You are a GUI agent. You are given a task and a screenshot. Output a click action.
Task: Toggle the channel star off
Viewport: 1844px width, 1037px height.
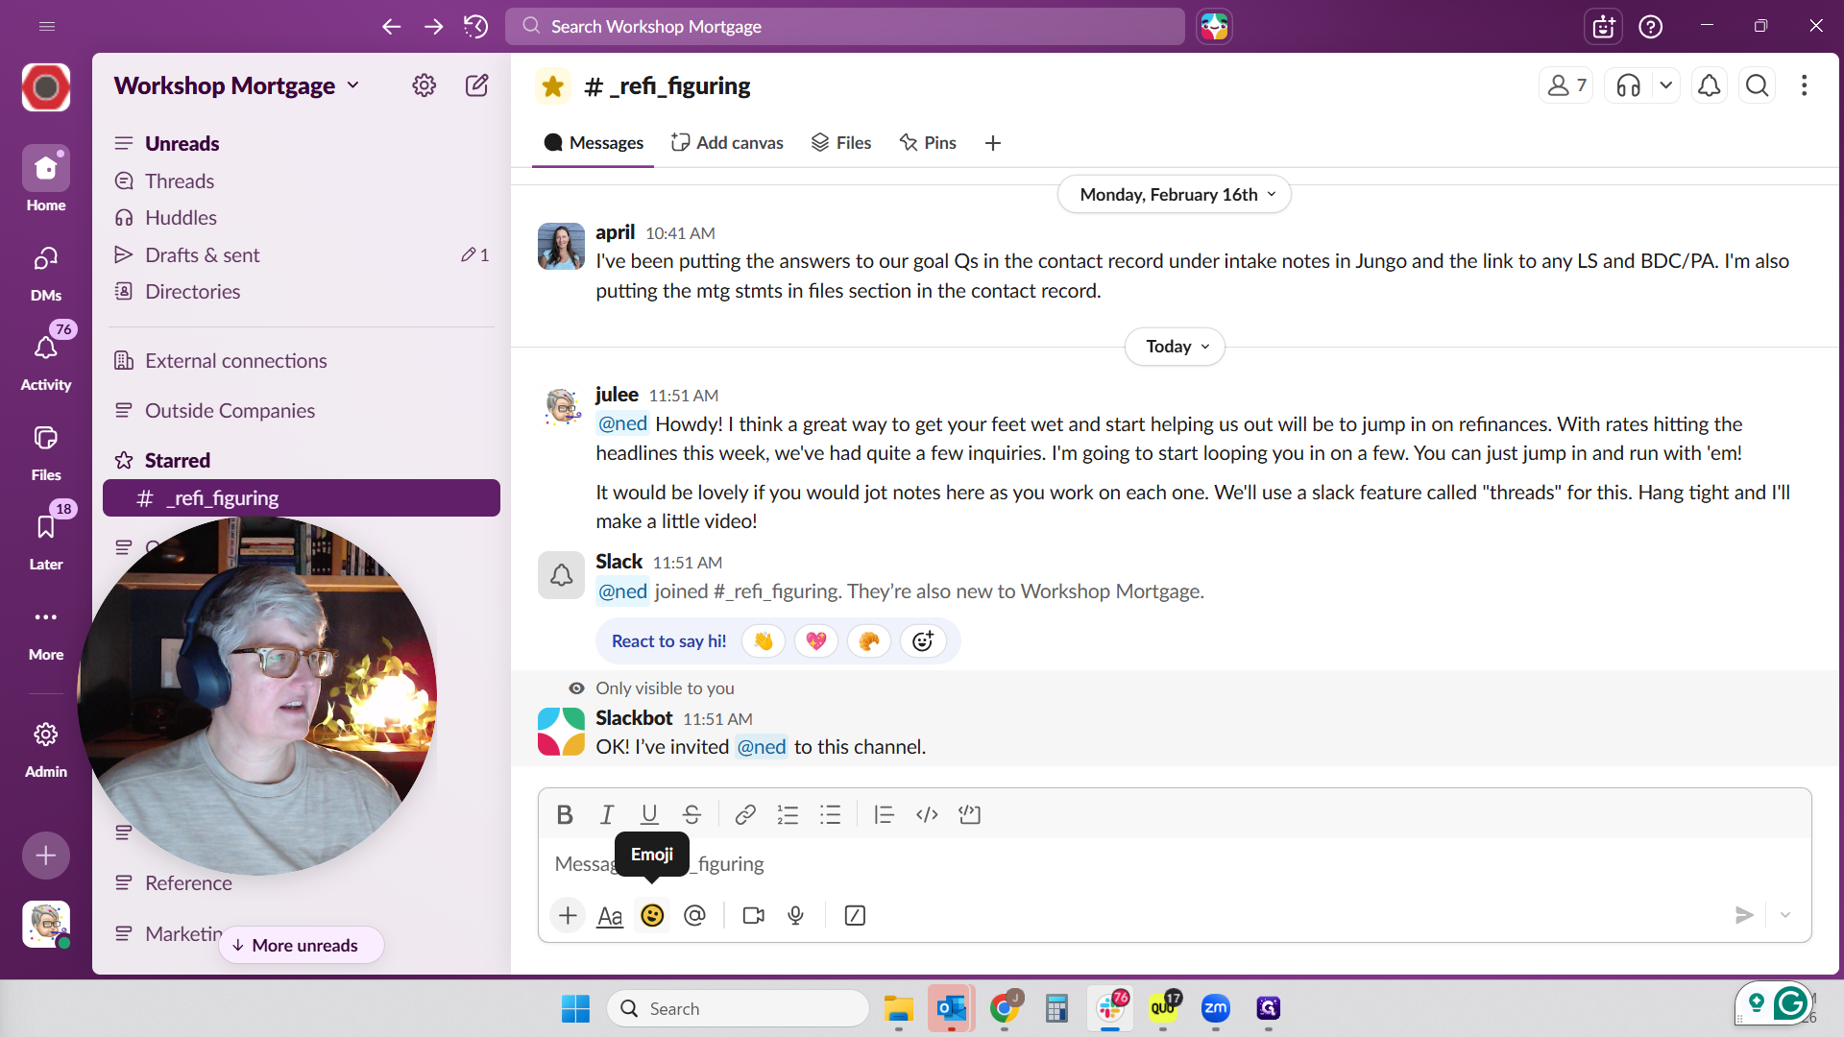[x=553, y=85]
